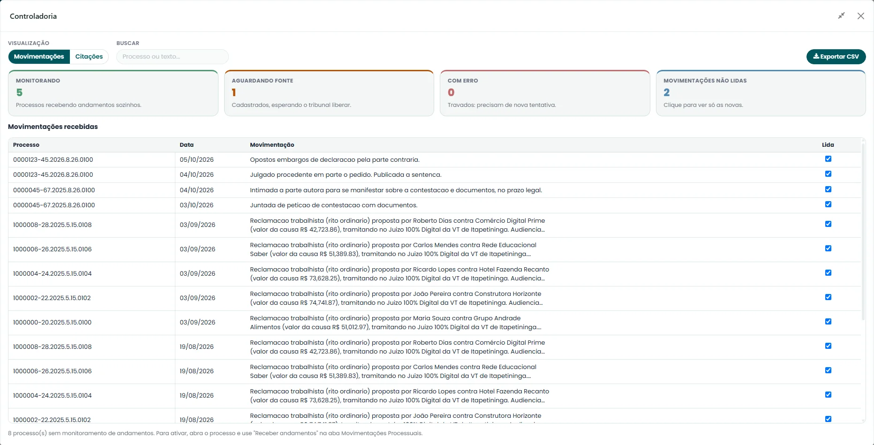Toggle Lida for Julgado procedente row
The image size is (874, 445).
pyautogui.click(x=828, y=174)
